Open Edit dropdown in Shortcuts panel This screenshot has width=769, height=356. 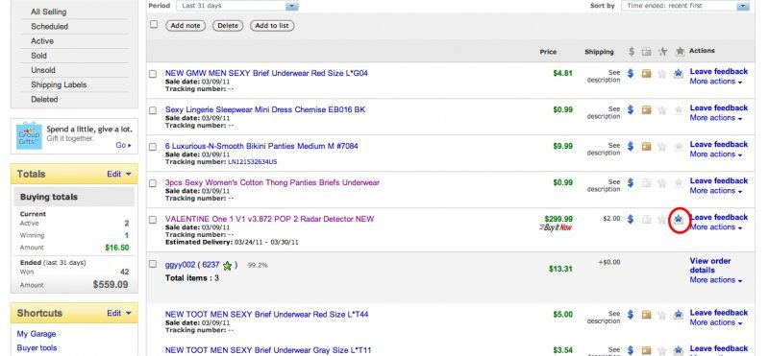point(119,314)
